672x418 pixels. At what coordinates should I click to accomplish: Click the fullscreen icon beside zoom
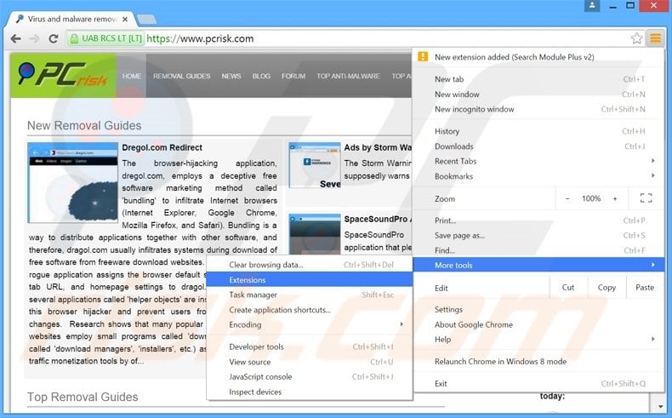[x=646, y=198]
